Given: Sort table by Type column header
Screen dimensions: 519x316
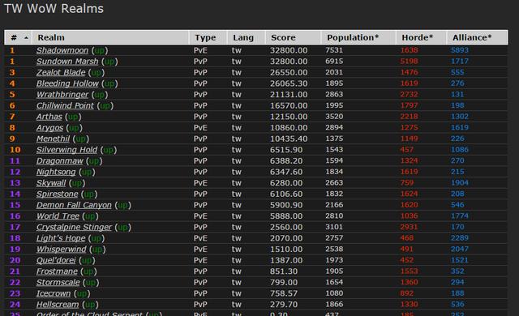Looking at the screenshot, I should (x=205, y=38).
